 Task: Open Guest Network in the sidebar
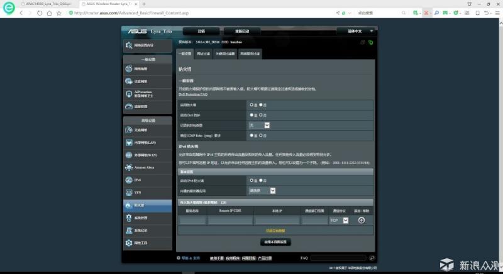(x=148, y=82)
